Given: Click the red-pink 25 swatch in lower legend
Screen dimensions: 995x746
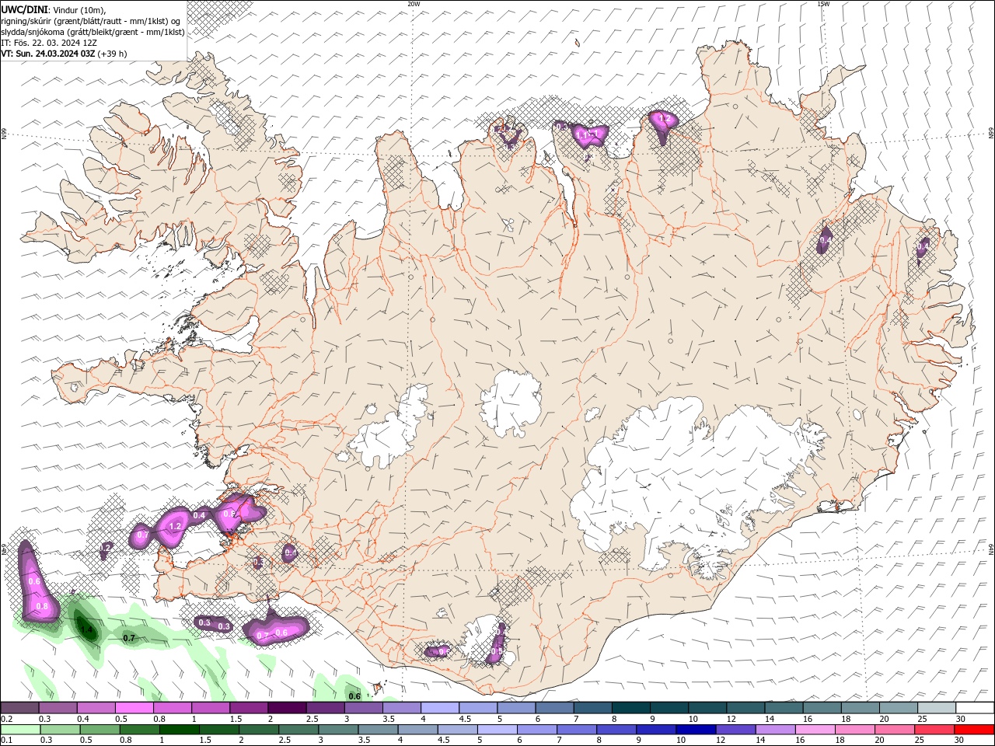Looking at the screenshot, I should pyautogui.click(x=934, y=730).
